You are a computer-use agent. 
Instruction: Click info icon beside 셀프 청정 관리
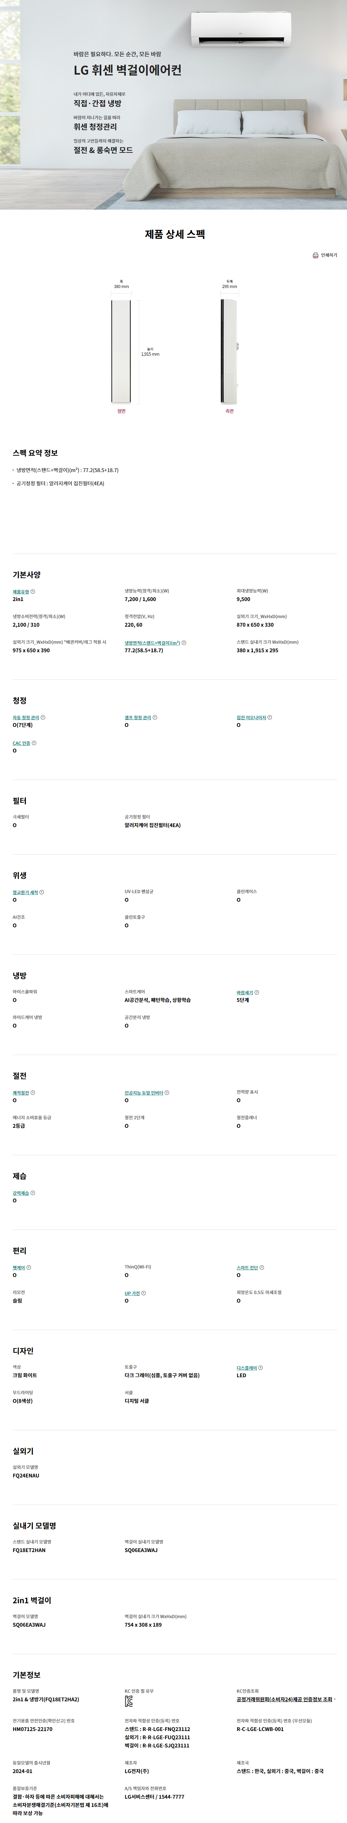pyautogui.click(x=155, y=718)
